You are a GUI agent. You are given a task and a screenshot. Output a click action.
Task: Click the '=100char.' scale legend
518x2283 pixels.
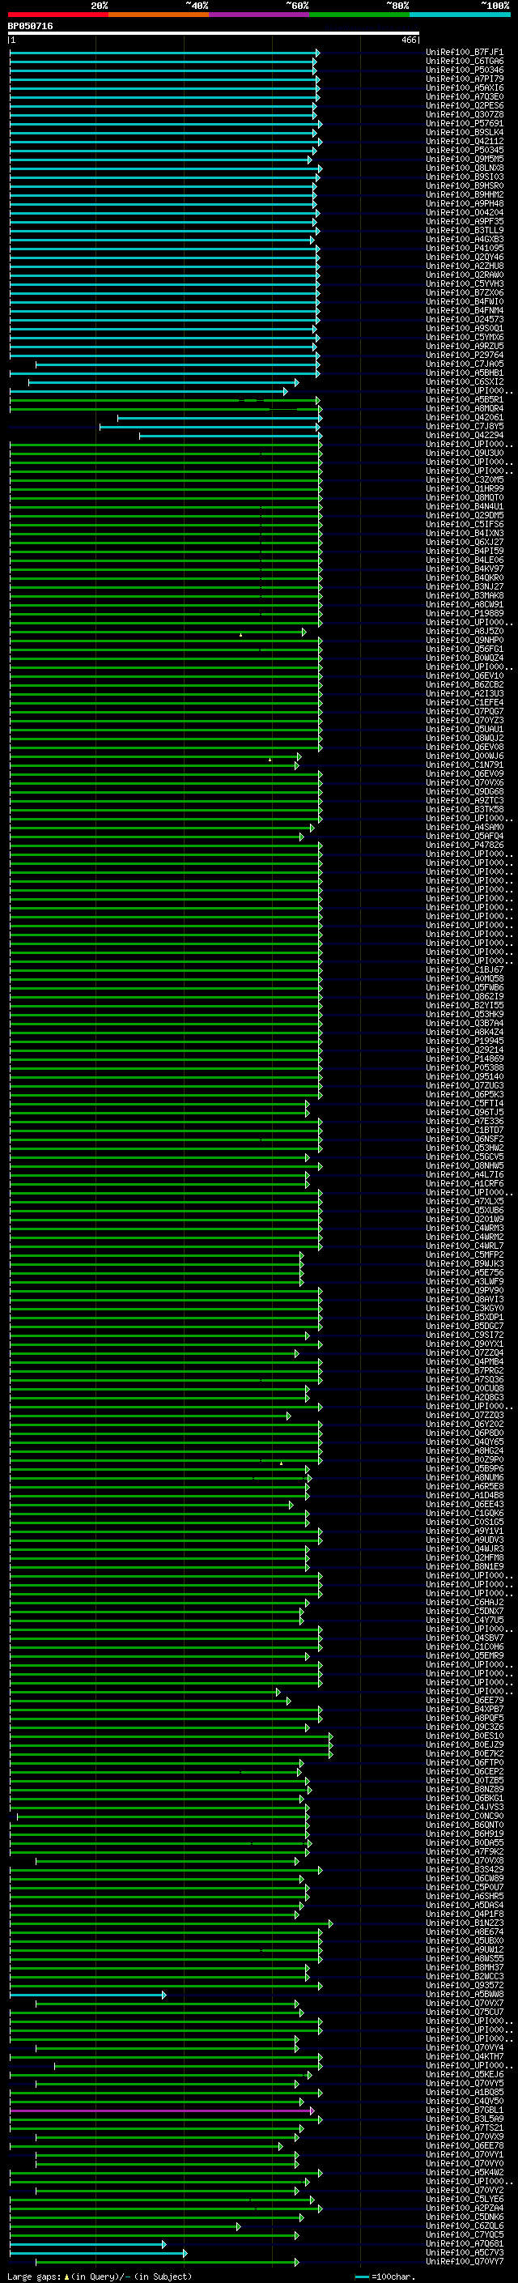385,2277
